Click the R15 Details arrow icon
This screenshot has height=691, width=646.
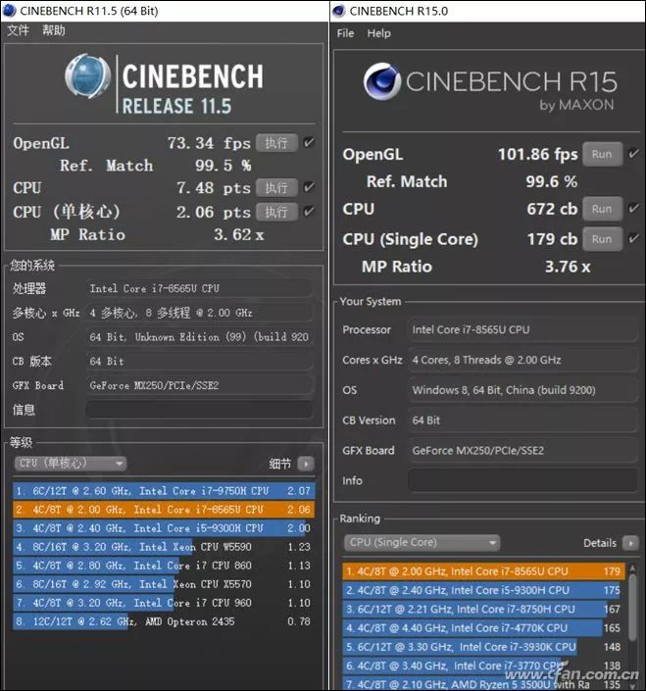point(630,543)
